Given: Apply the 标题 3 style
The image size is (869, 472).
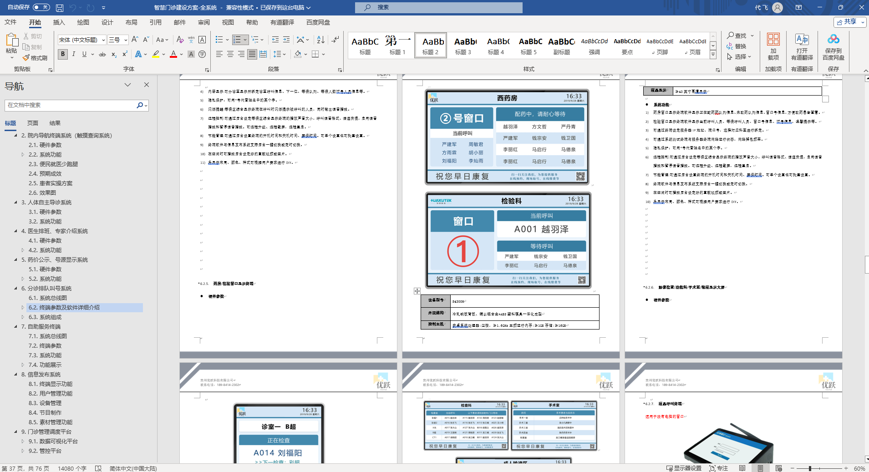Looking at the screenshot, I should (463, 45).
